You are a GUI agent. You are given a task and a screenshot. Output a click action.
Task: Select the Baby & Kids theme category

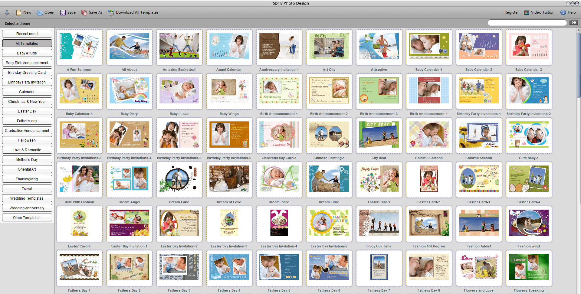point(27,53)
